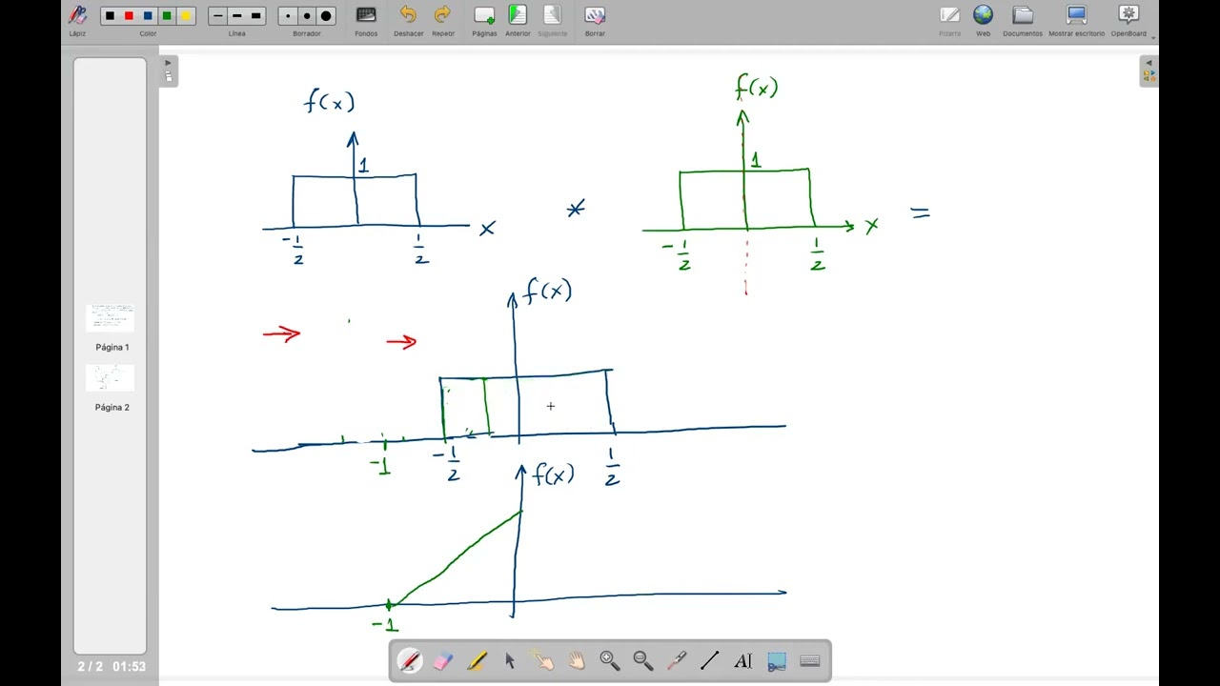Select the medium eraser size
This screenshot has height=686, width=1220.
[x=307, y=16]
